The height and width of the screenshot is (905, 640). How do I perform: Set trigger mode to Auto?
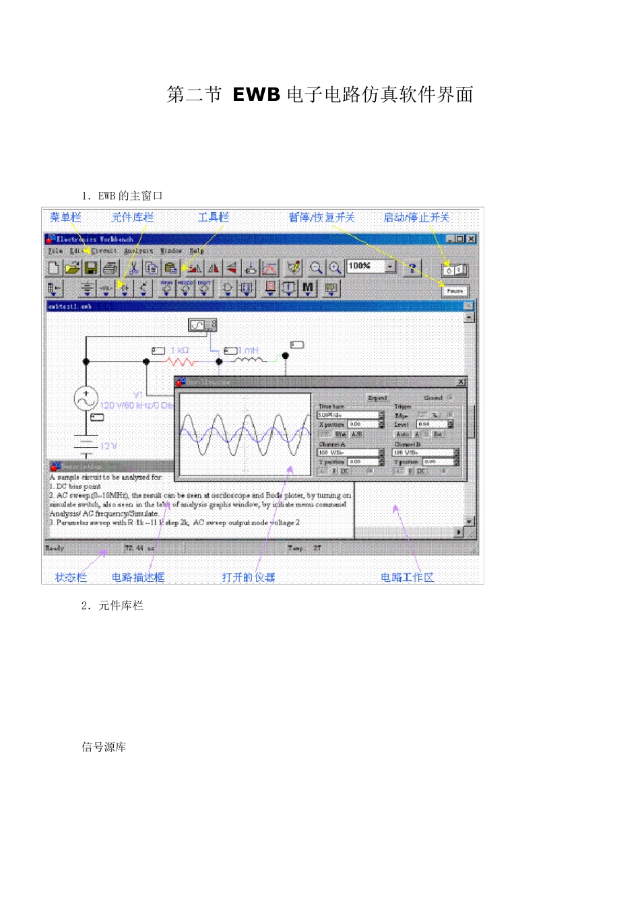(x=403, y=434)
